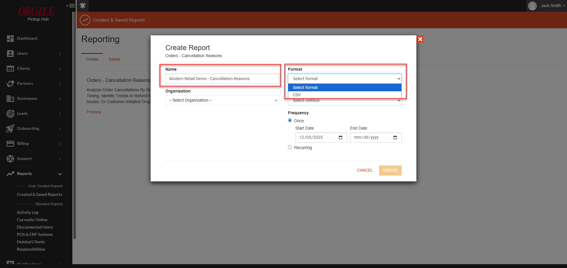The height and width of the screenshot is (268, 567).
Task: Select the Recurring frequency radio button
Action: pos(290,147)
